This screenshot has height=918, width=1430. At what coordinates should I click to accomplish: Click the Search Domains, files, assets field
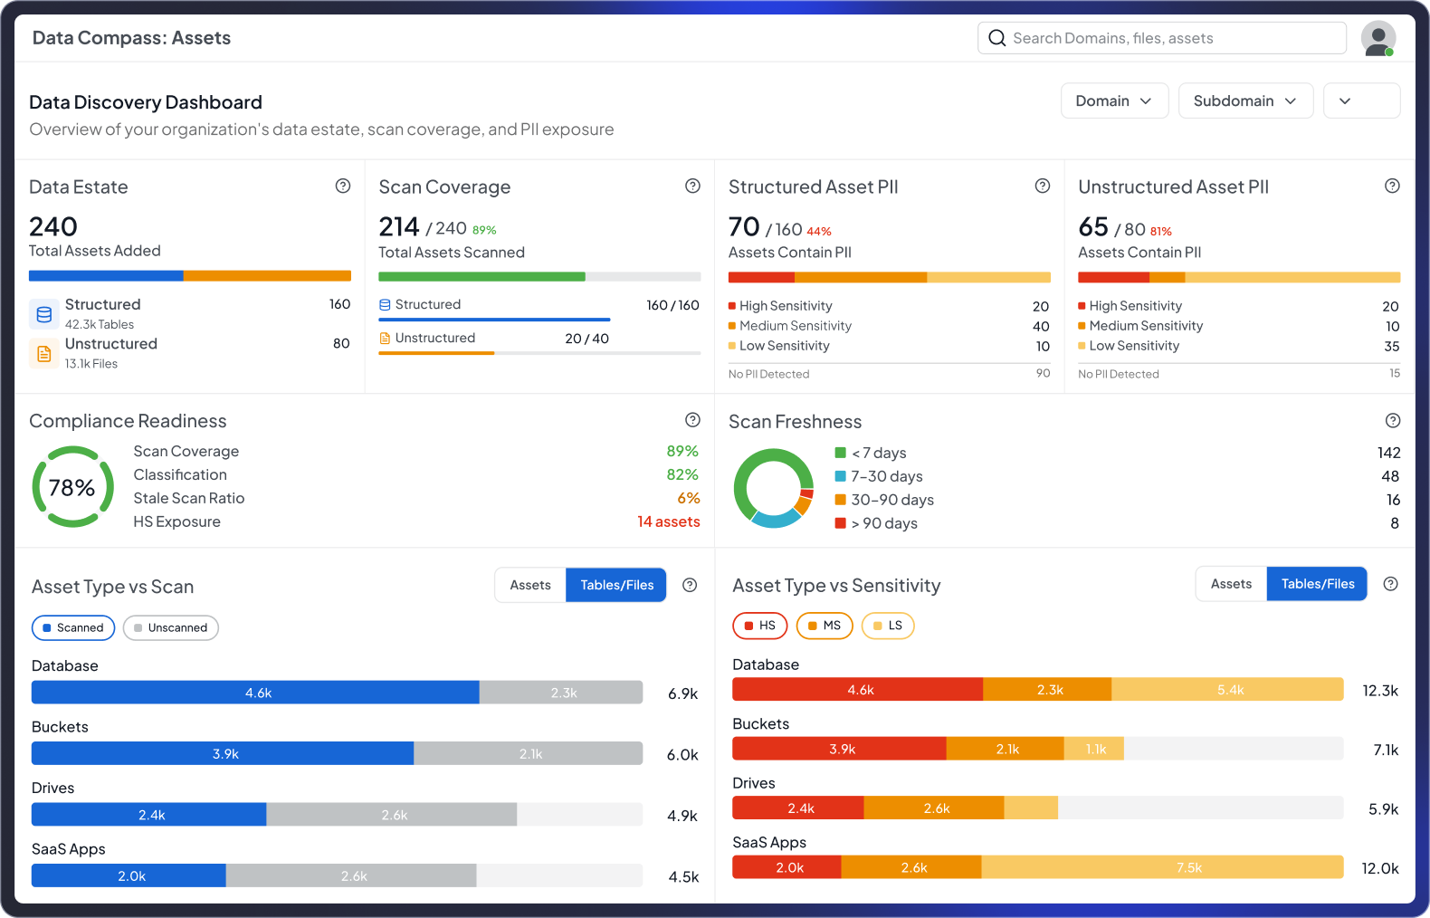point(1162,38)
